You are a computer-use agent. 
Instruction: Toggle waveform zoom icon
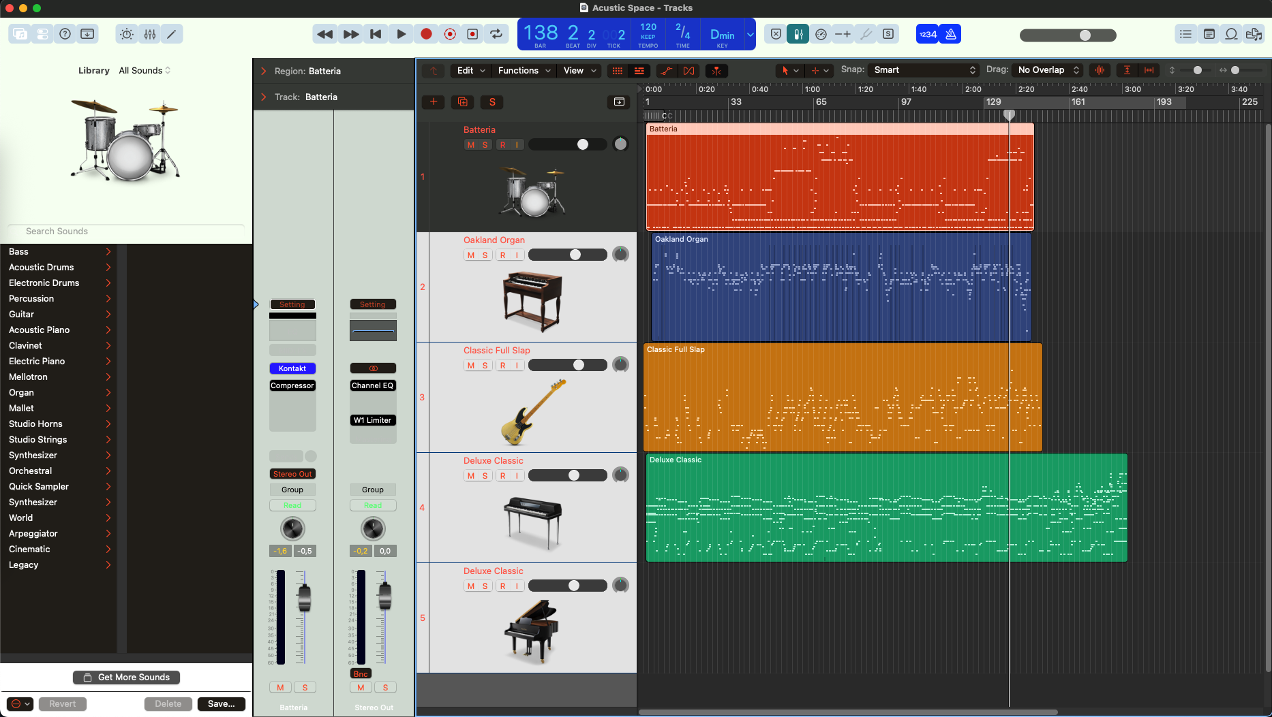coord(1100,70)
